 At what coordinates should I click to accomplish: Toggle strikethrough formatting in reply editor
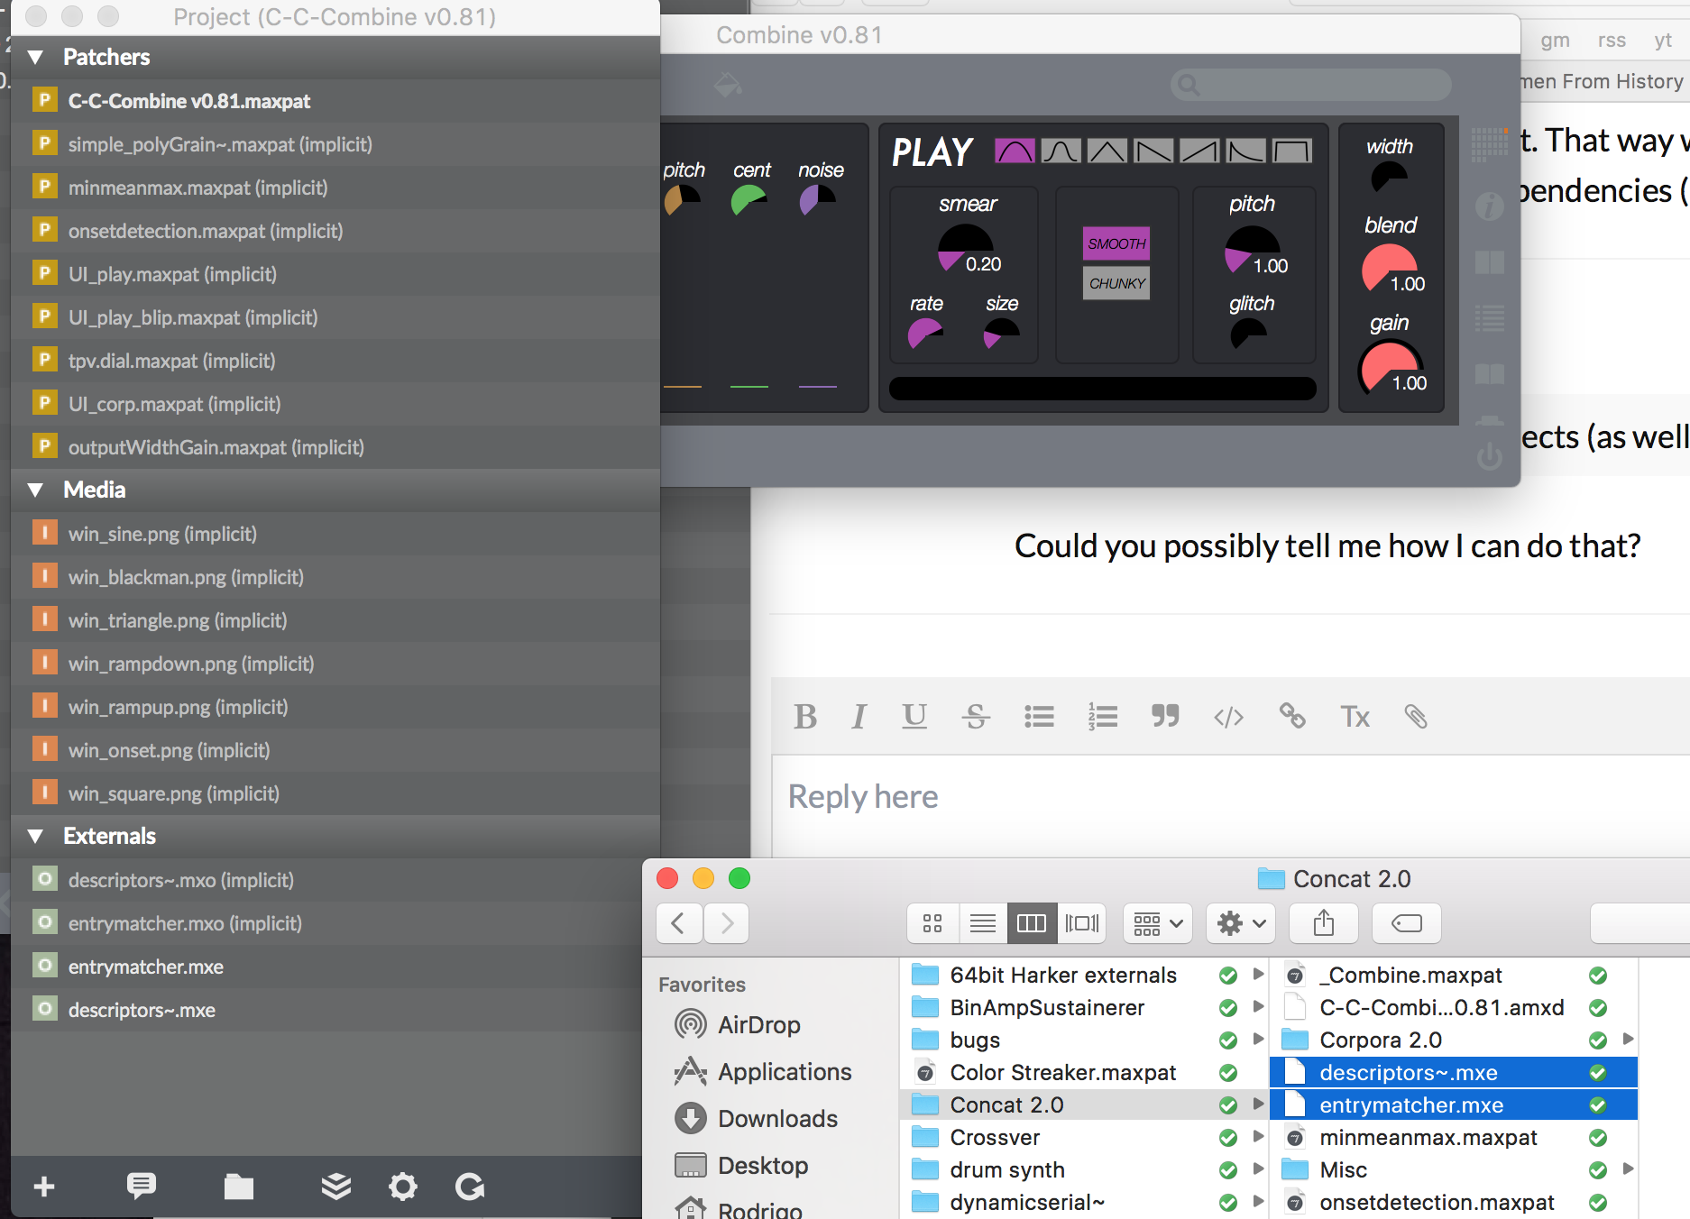(976, 717)
